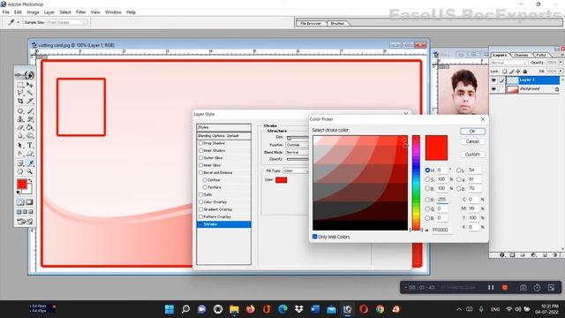Open the layer Opacity arrow in Layers panel
Viewport: 565px width, 318px height.
[x=561, y=63]
